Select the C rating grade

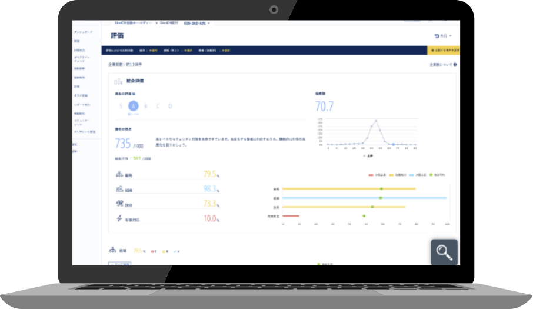(158, 106)
